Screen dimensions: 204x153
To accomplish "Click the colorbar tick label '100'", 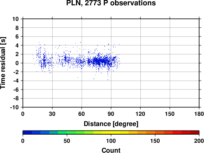I will coord(111,141).
